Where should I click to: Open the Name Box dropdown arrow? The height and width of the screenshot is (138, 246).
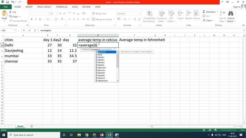15,30
